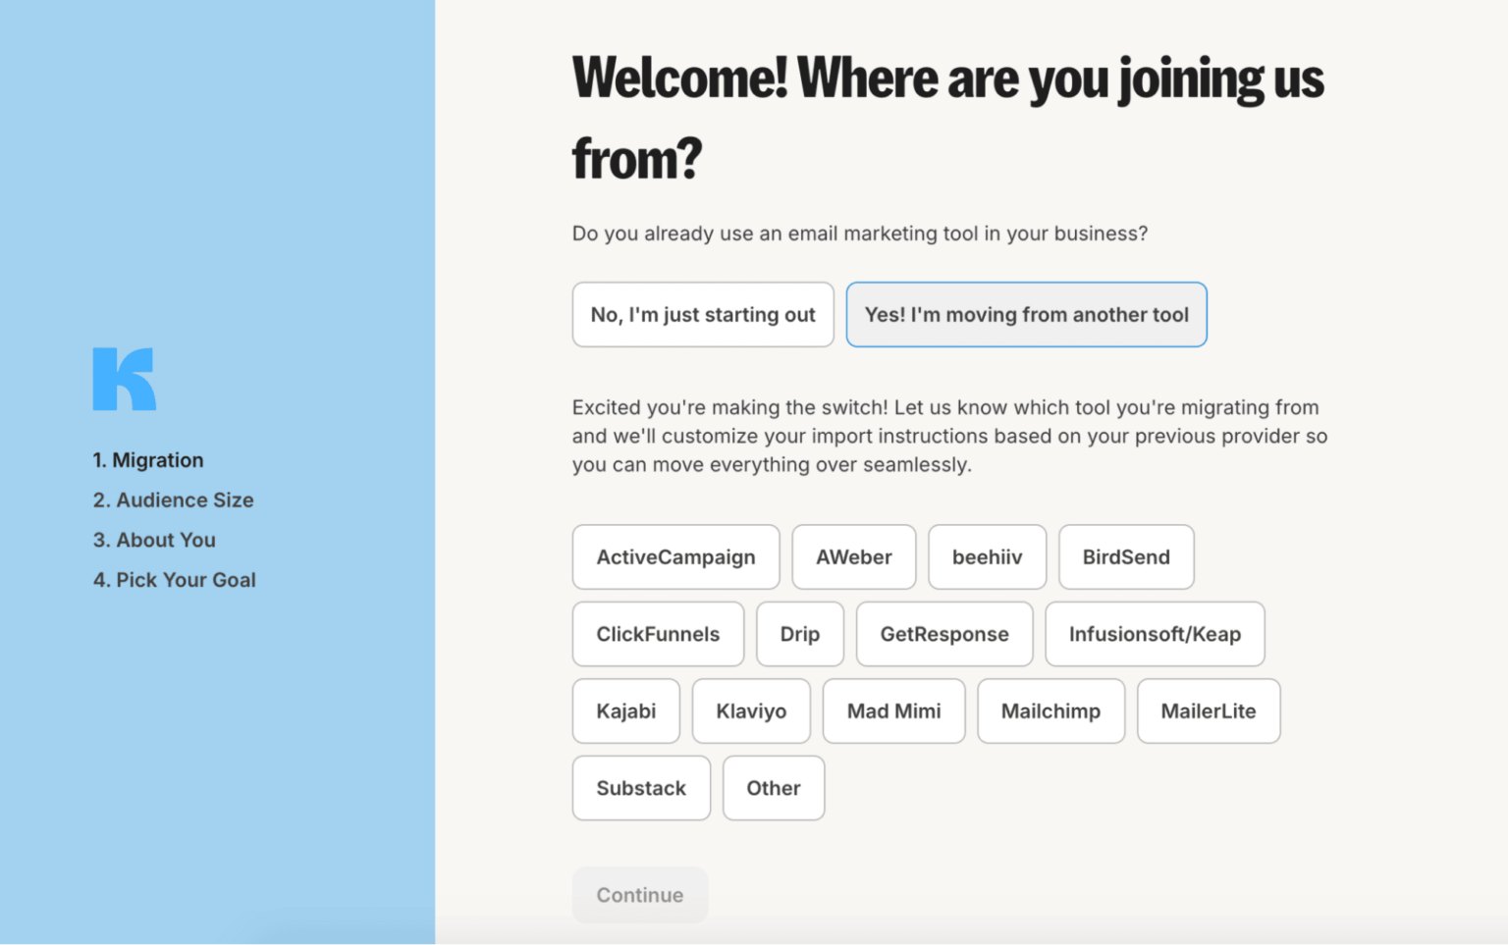Click the Kit logo in the sidebar
Viewport: 1508px width, 945px height.
coord(124,379)
